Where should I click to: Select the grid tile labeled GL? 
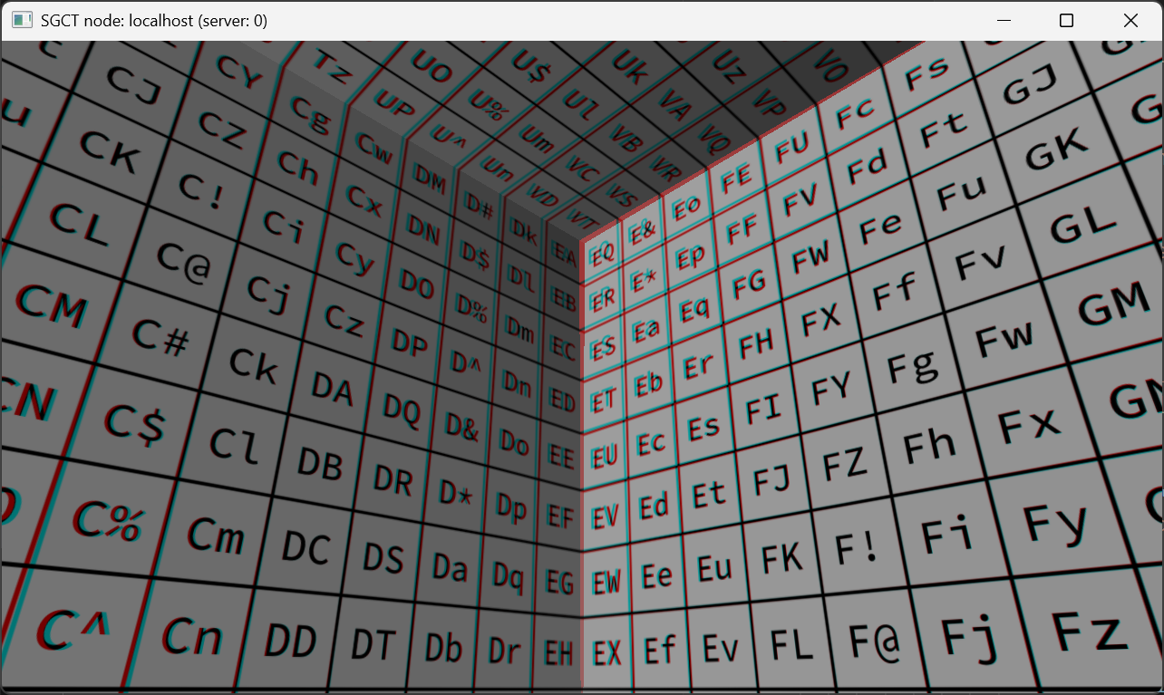pyautogui.click(x=1083, y=223)
